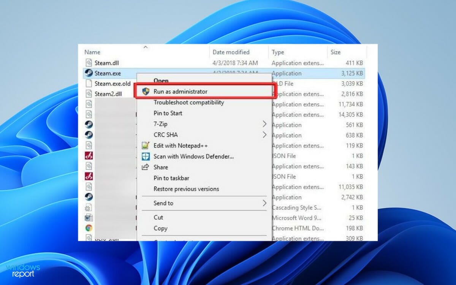Choose Restore previous versions

[186, 189]
